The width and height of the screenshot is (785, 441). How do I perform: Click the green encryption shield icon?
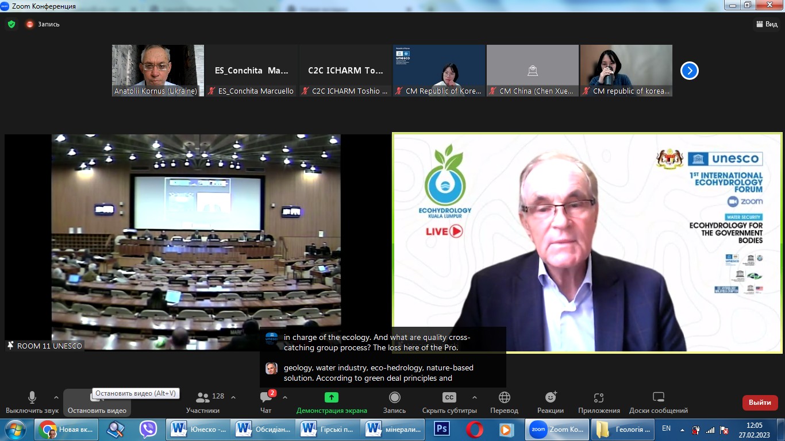coord(11,24)
